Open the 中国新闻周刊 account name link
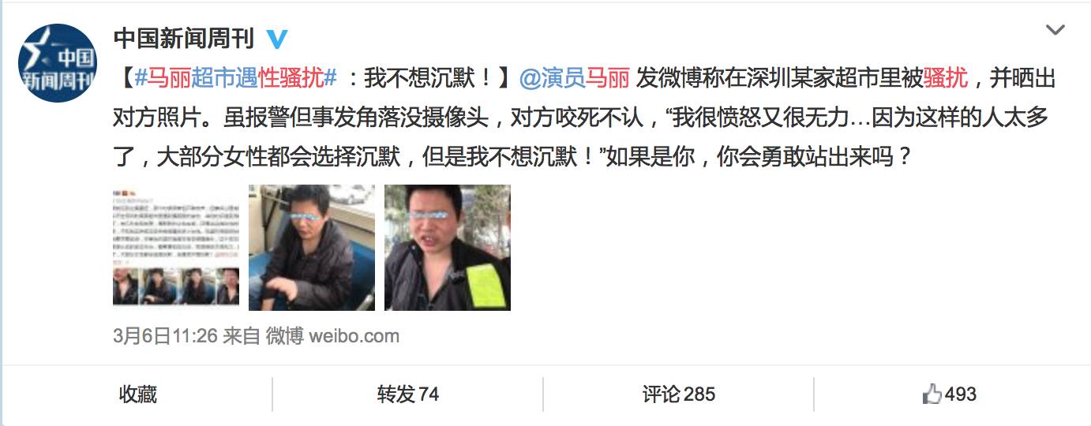Viewport: 1091px width, 426px height. pyautogui.click(x=184, y=38)
